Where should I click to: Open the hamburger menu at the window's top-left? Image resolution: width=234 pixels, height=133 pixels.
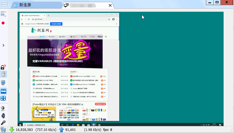(x=4, y=3)
